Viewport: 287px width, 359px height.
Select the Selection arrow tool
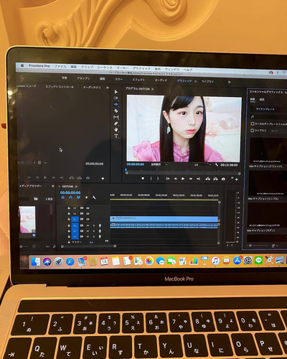point(116,92)
